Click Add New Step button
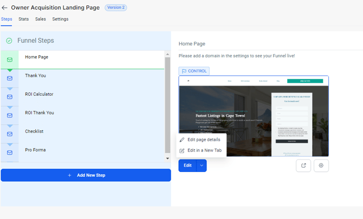363x219 pixels. [x=86, y=175]
